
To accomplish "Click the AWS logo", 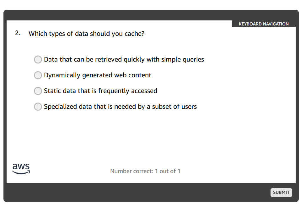I will pyautogui.click(x=21, y=168).
